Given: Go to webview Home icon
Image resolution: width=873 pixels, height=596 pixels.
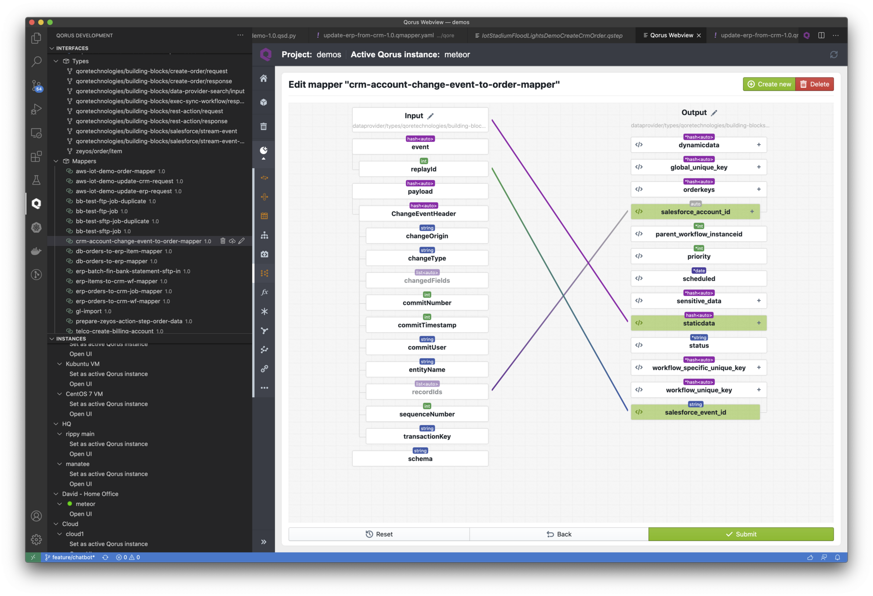Looking at the screenshot, I should click(264, 78).
